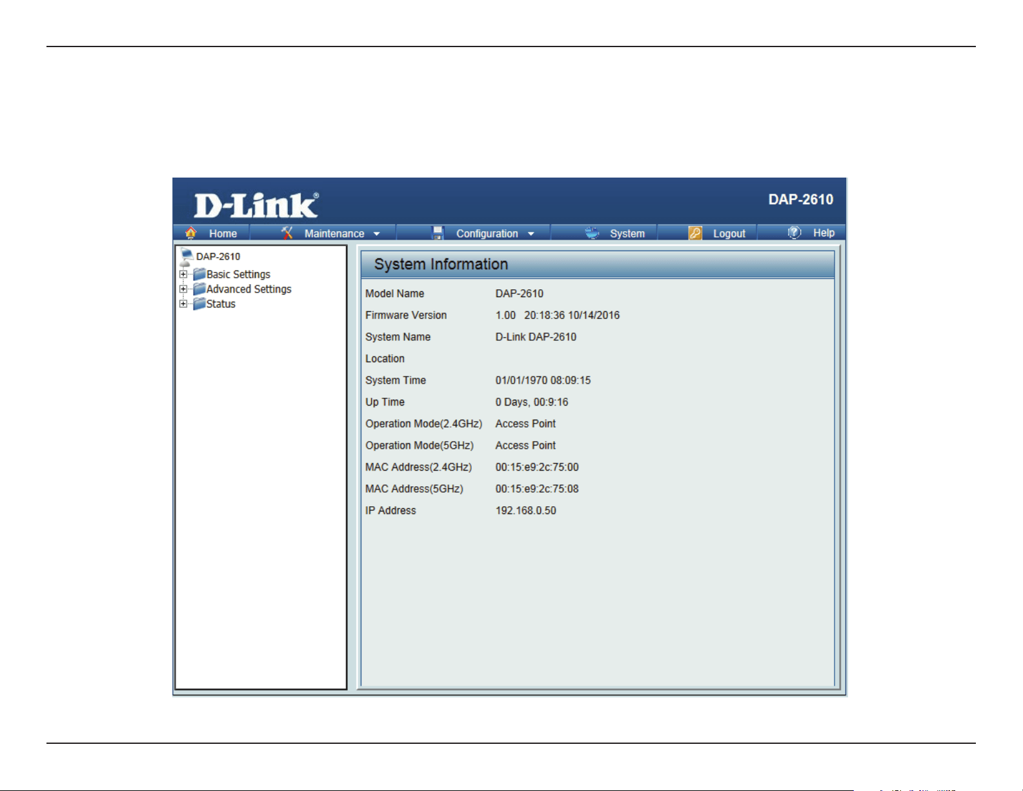Click the Logout key icon
The image size is (1023, 791).
coord(695,233)
